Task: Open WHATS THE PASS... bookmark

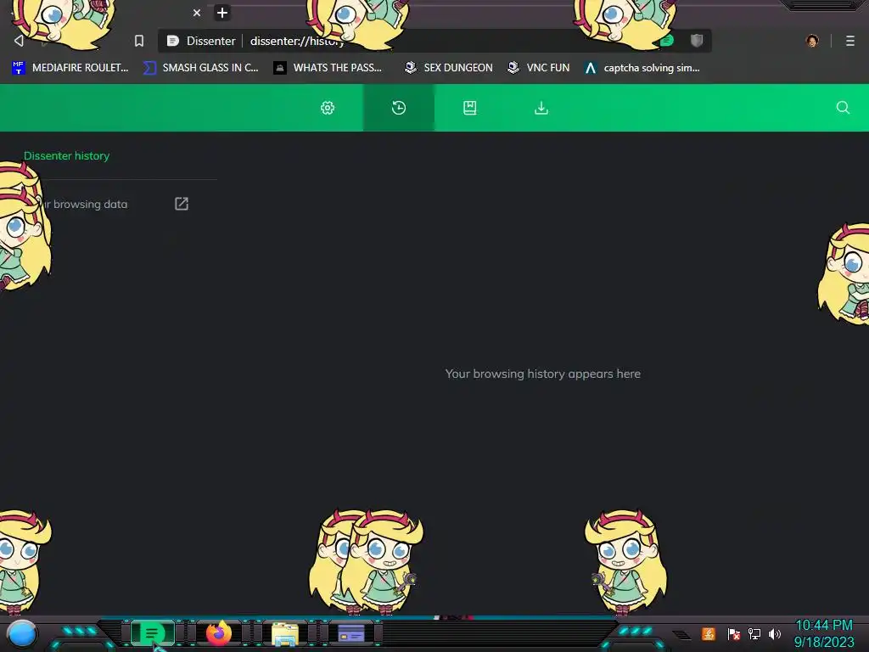Action: (x=328, y=68)
